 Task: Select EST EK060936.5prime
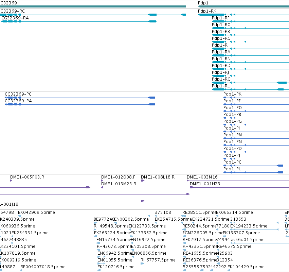tap(17, 226)
